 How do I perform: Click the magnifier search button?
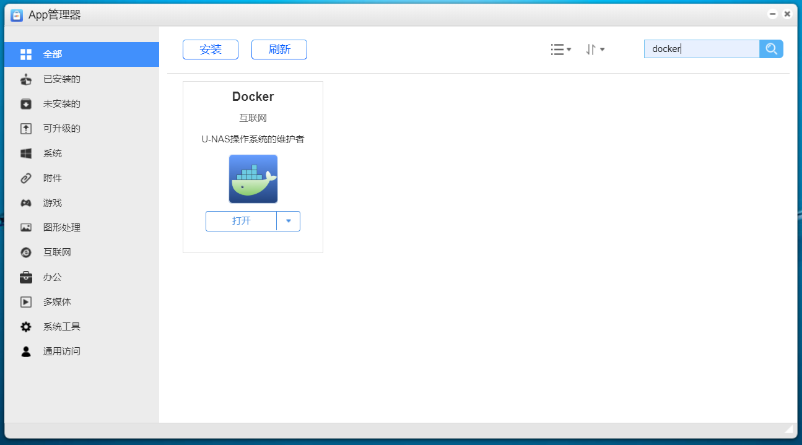coord(771,49)
